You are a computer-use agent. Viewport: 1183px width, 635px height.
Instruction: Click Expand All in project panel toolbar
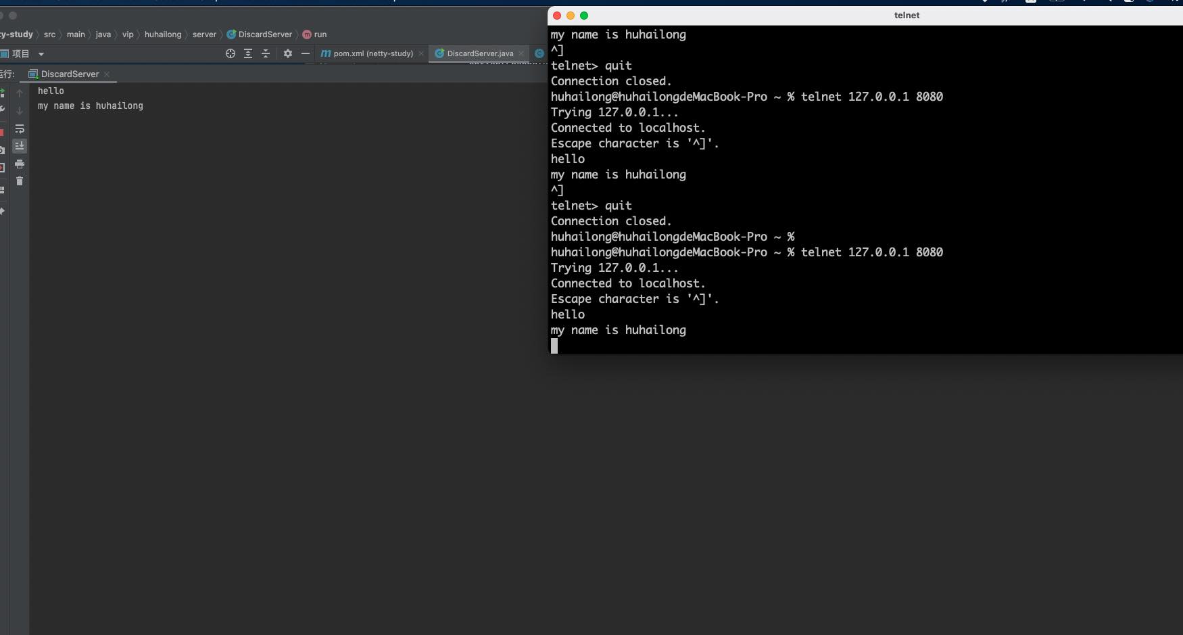click(248, 53)
